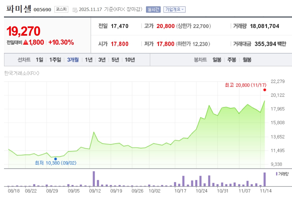The image size is (292, 213).
Task: Switch to the 1주일 chart period
Action: click(55, 60)
